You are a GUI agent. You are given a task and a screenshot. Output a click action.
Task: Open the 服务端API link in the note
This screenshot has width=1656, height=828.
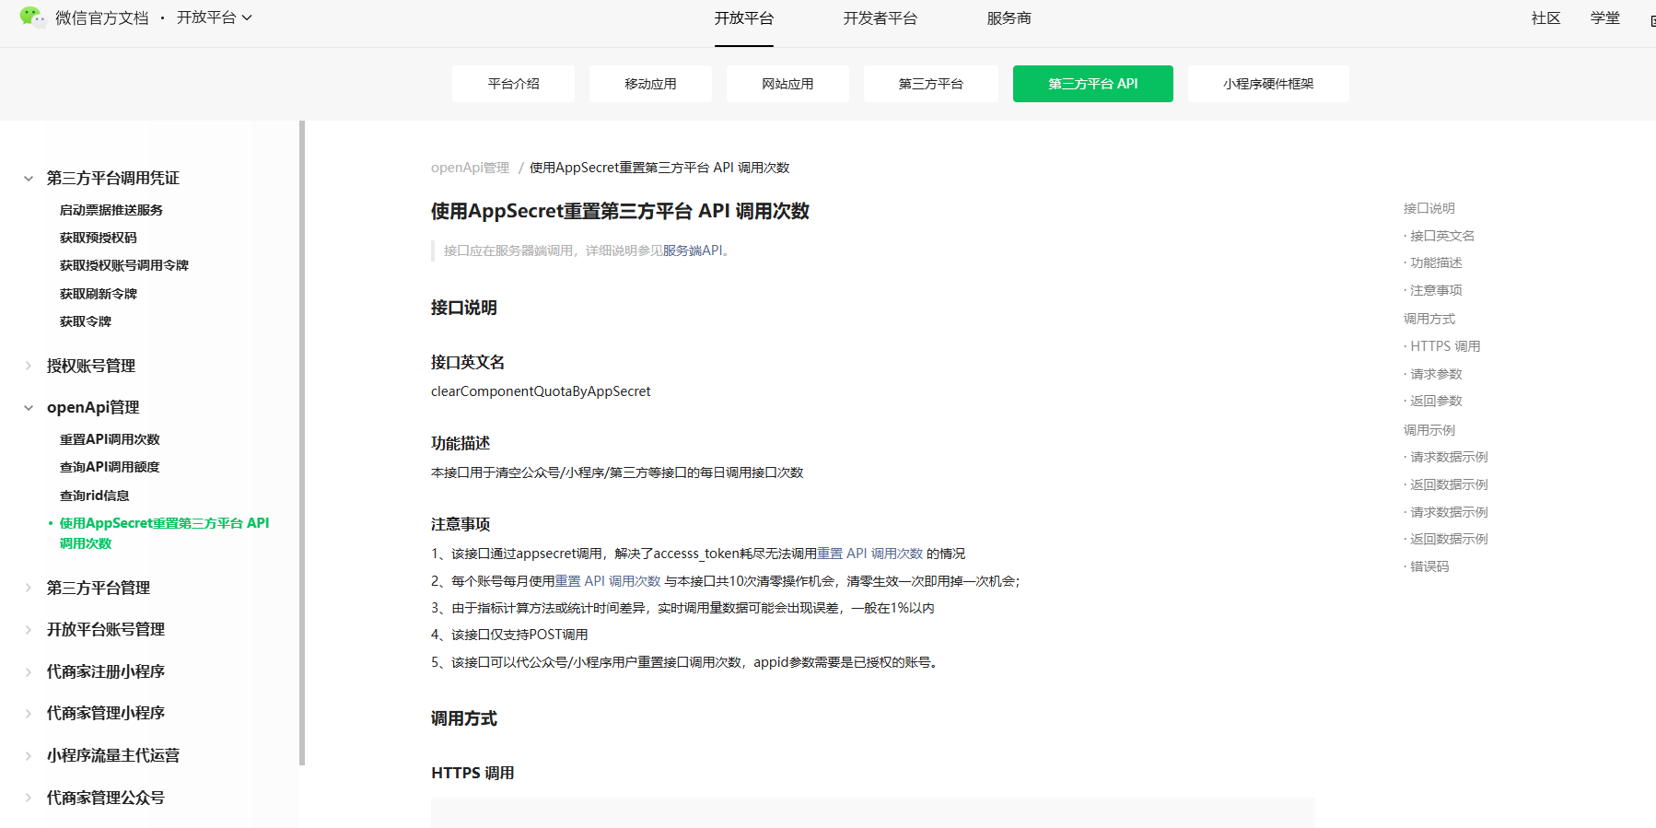point(693,251)
